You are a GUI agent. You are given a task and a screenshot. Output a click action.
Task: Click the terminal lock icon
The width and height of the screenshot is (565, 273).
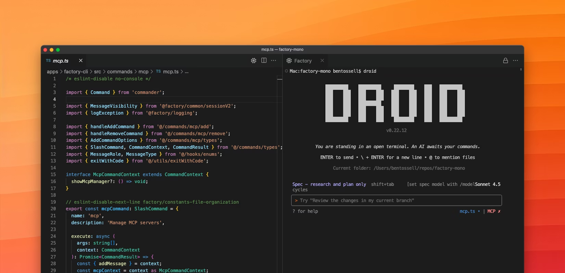click(505, 61)
